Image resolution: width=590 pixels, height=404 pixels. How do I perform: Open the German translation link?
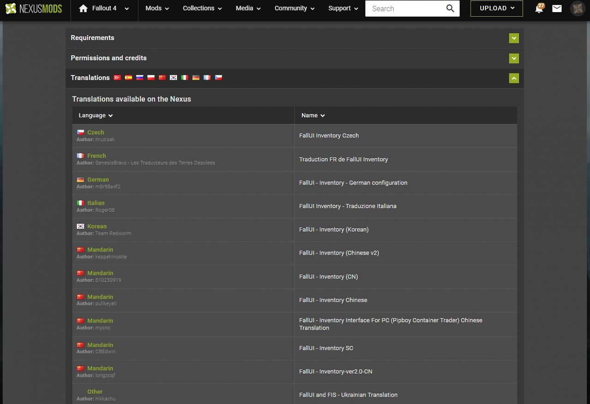click(98, 180)
